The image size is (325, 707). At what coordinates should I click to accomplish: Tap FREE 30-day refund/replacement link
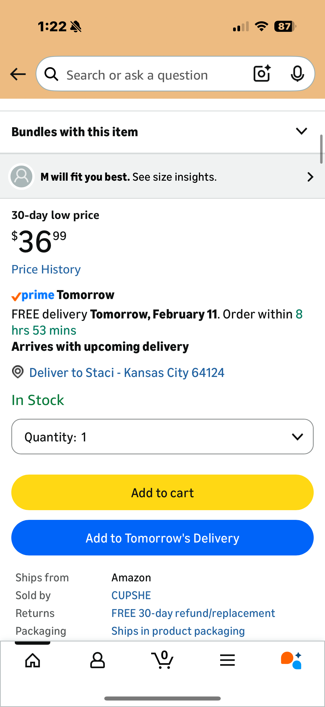193,613
